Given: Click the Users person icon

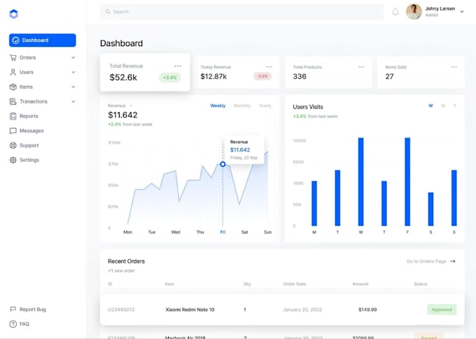Looking at the screenshot, I should click(x=13, y=72).
